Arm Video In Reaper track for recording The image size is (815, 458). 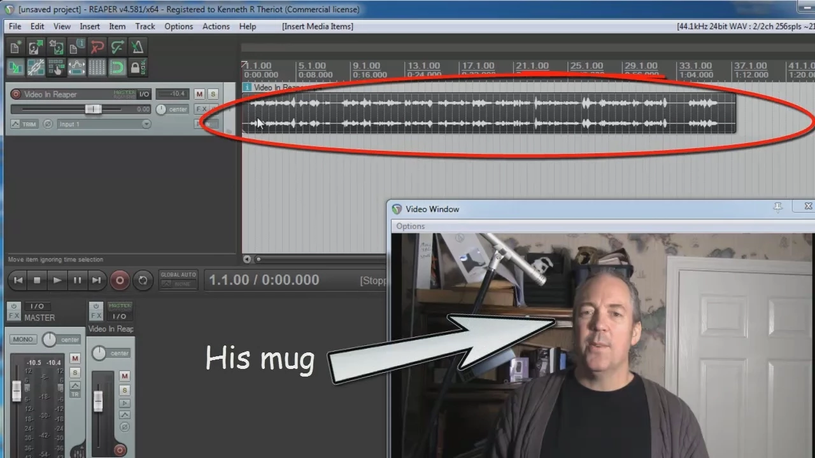[x=16, y=94]
